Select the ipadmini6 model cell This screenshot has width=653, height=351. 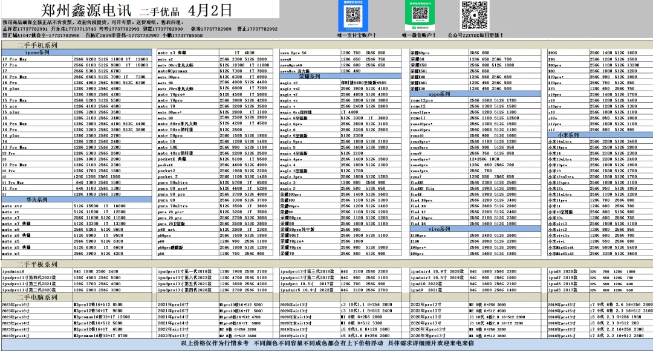tap(37, 271)
